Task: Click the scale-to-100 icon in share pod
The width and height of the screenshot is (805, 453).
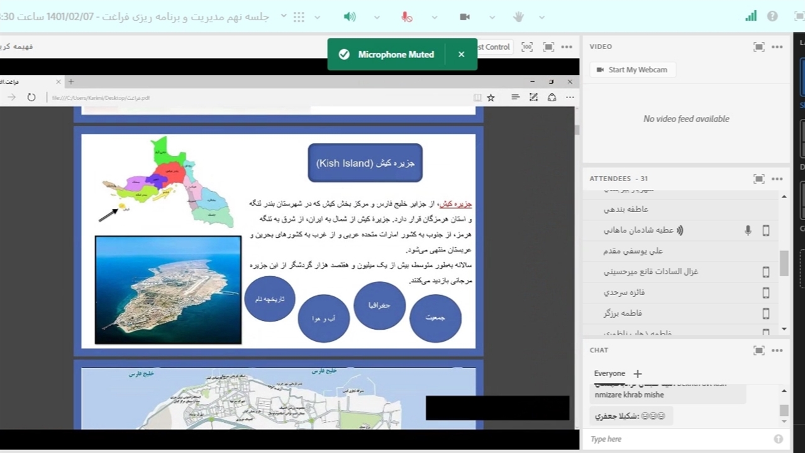Action: pyautogui.click(x=527, y=47)
